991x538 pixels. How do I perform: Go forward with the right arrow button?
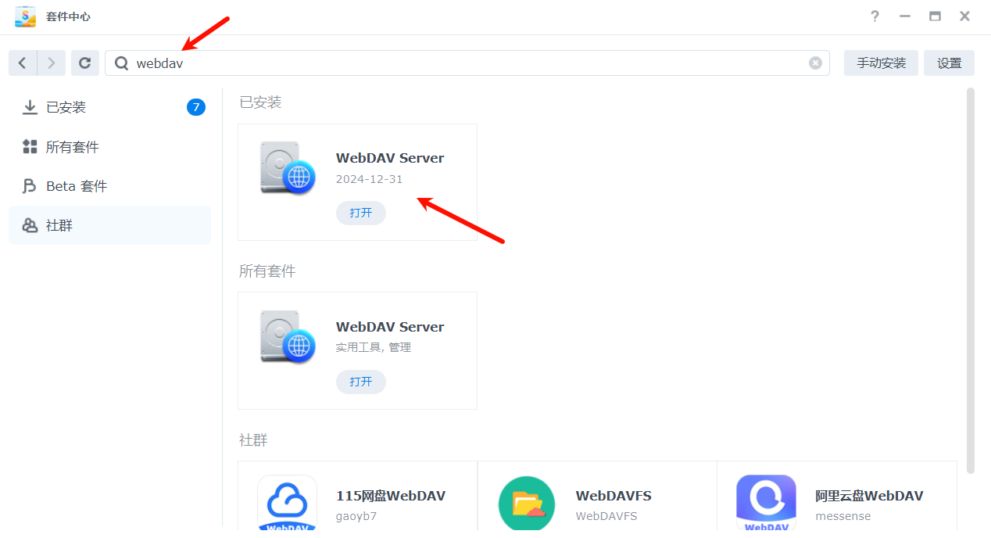(x=52, y=63)
